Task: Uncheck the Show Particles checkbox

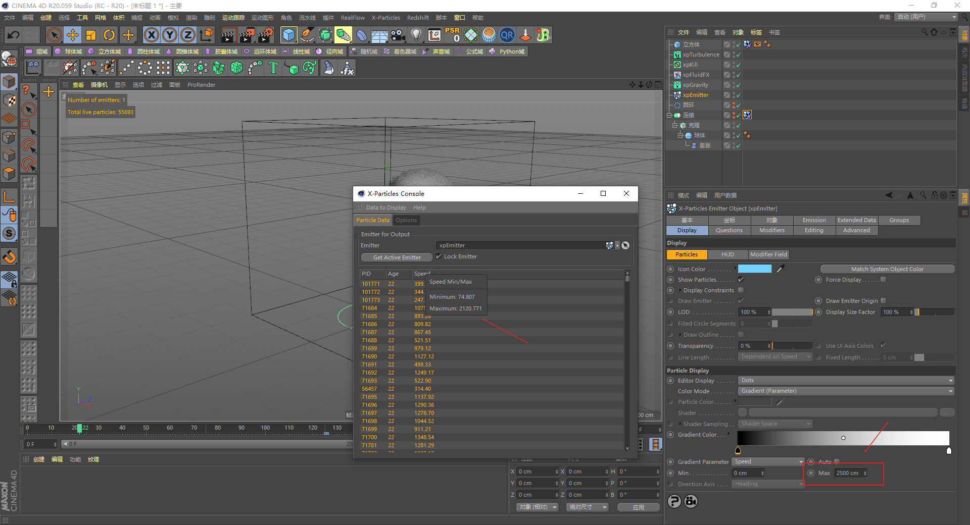Action: click(741, 280)
